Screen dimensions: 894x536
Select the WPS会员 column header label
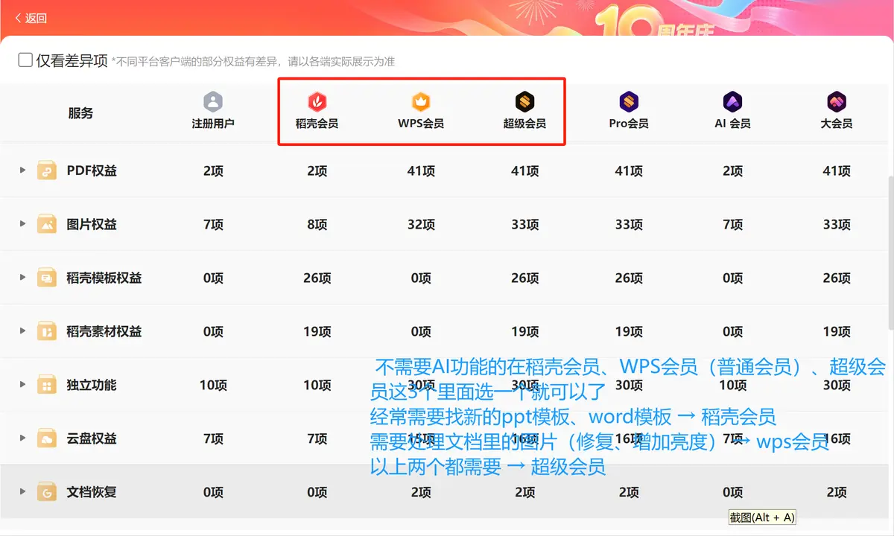pos(421,124)
